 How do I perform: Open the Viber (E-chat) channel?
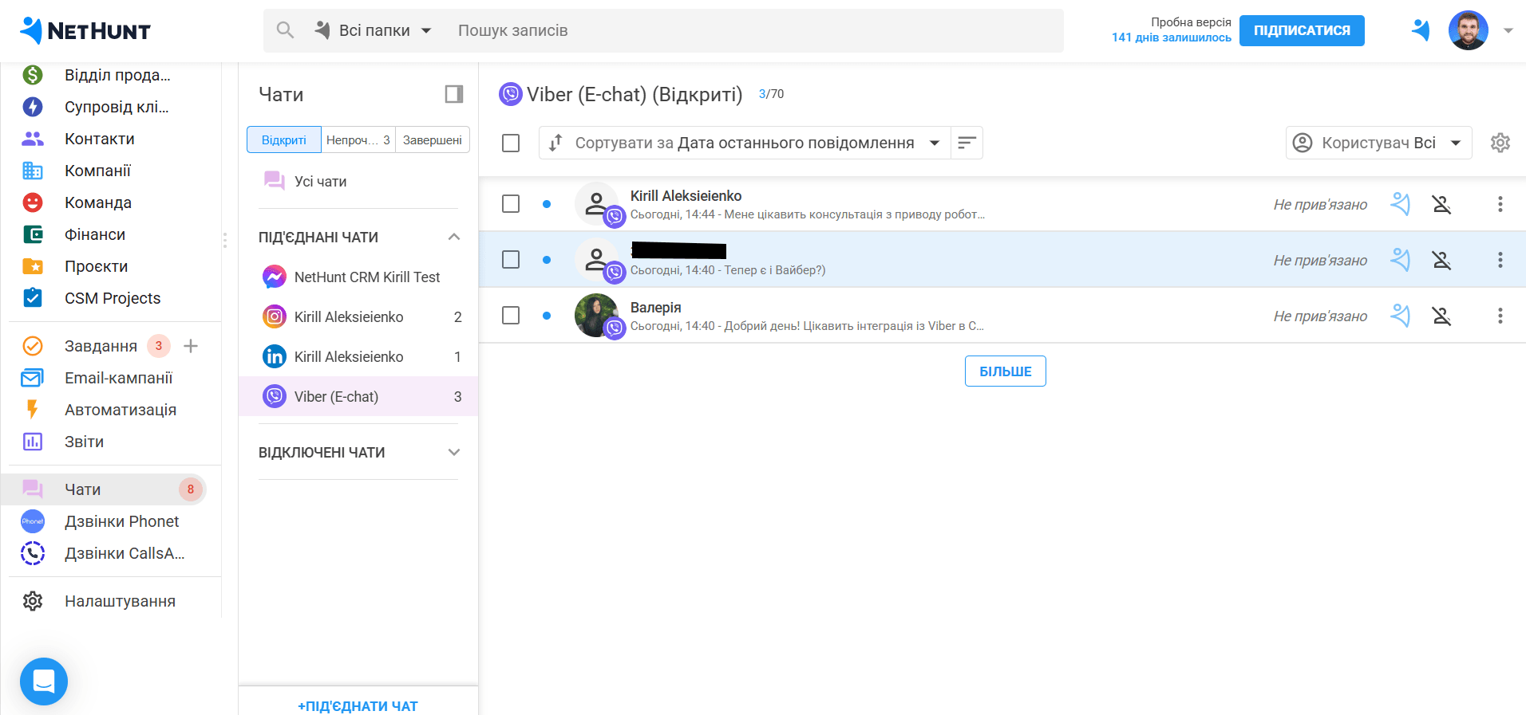tap(358, 396)
